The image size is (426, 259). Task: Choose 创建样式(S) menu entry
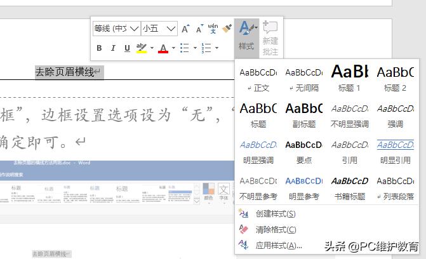327,214
